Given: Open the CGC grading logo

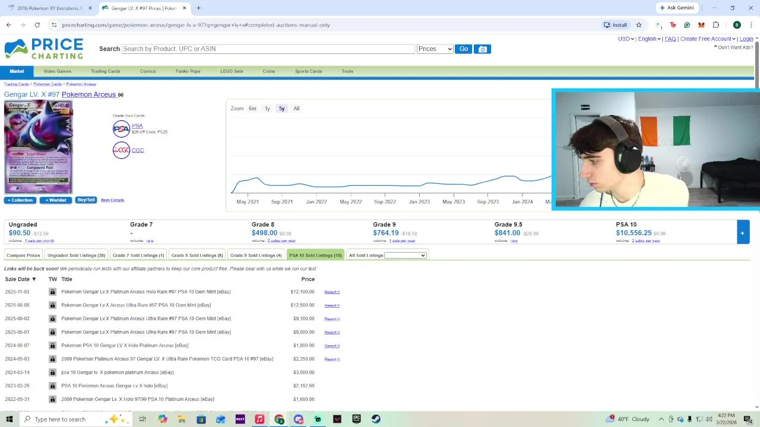Looking at the screenshot, I should click(x=121, y=150).
